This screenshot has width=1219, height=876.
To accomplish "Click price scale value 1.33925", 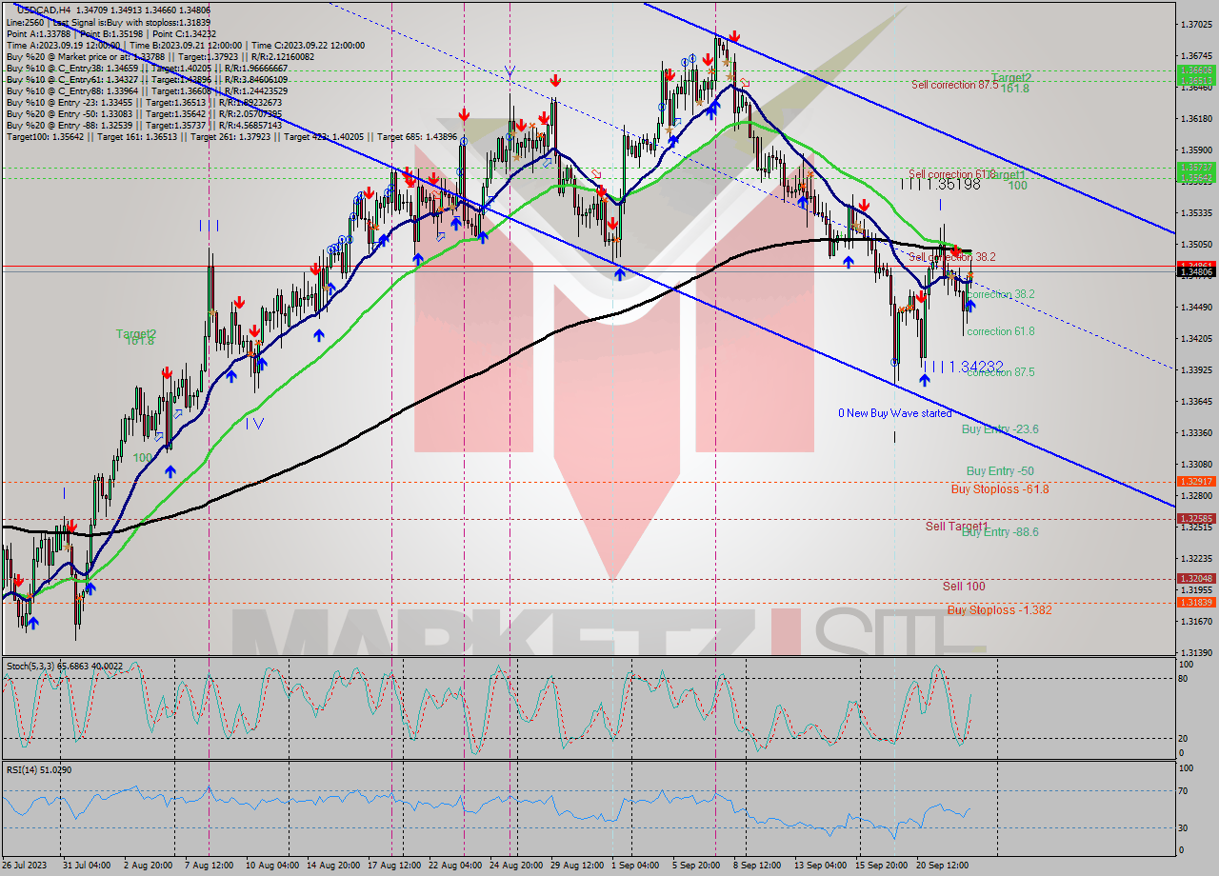I will pyautogui.click(x=1196, y=369).
